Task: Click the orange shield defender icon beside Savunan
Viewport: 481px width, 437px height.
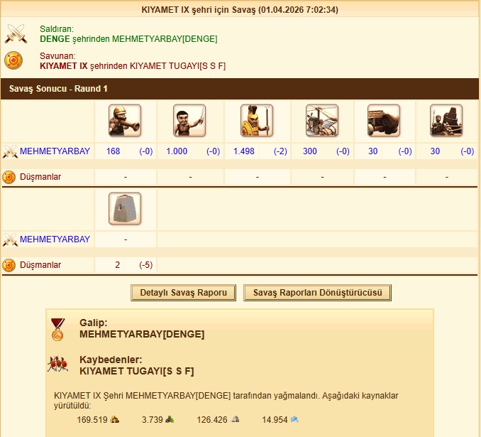Action: click(13, 60)
